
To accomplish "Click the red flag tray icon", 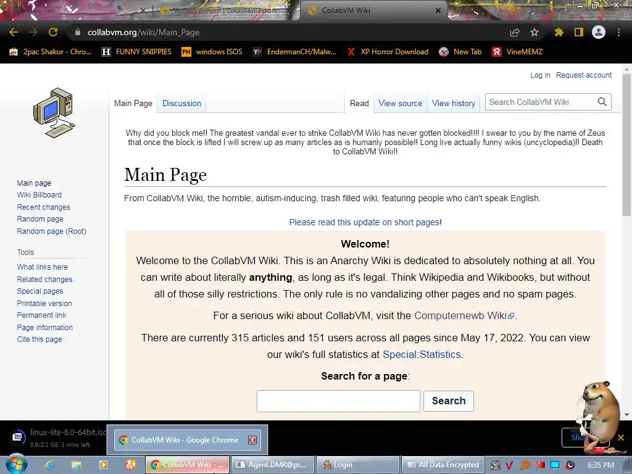I will (x=540, y=465).
